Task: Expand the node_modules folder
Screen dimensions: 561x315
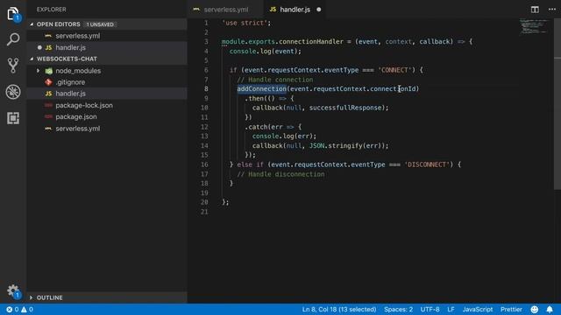Action: pos(38,71)
